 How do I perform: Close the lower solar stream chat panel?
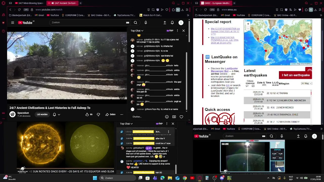click(173, 124)
